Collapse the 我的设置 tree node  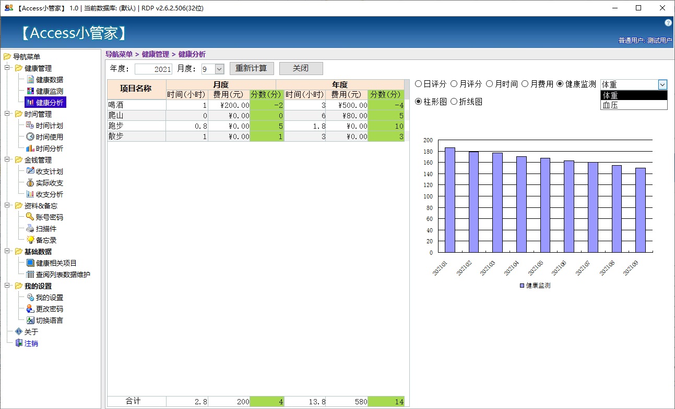click(x=7, y=286)
